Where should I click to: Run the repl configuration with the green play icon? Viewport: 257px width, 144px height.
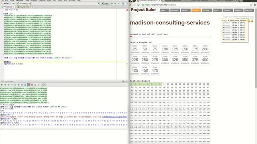[112, 4]
